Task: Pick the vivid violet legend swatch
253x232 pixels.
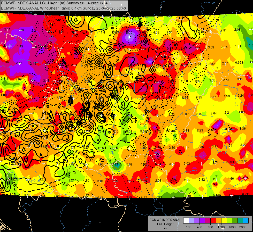Action: point(202,221)
